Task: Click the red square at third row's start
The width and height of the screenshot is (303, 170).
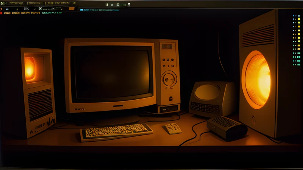Action: click(1, 13)
